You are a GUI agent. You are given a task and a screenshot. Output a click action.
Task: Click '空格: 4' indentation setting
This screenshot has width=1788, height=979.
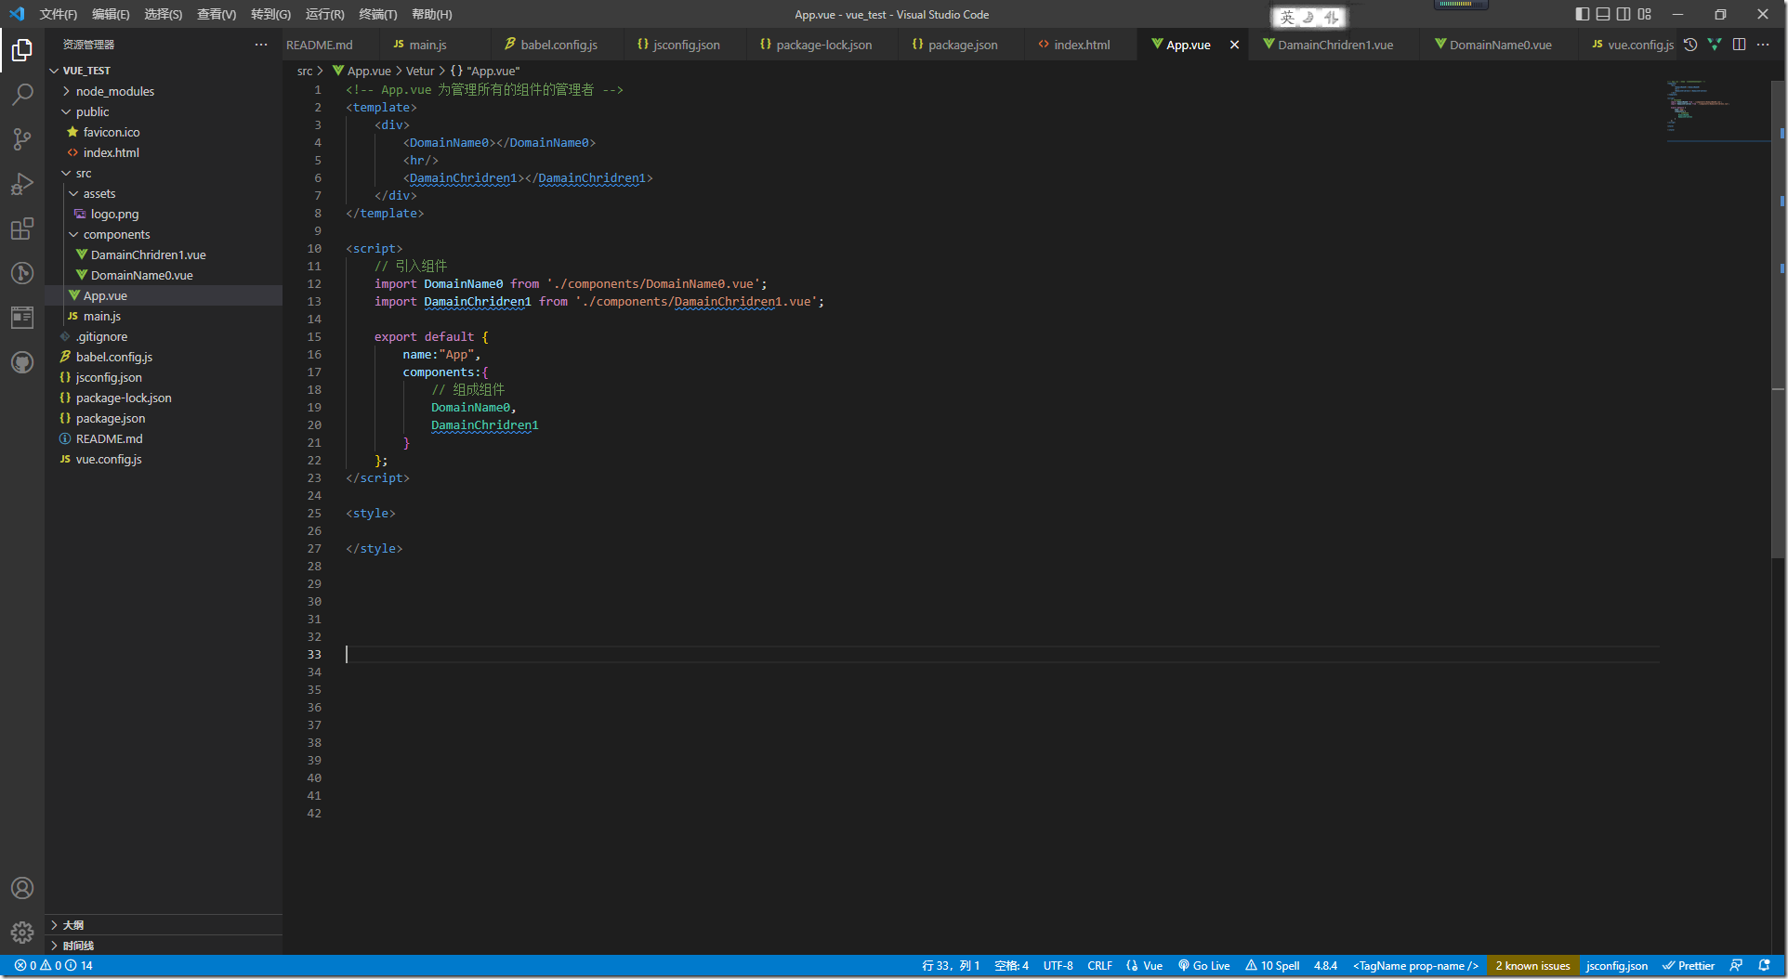pyautogui.click(x=1011, y=966)
